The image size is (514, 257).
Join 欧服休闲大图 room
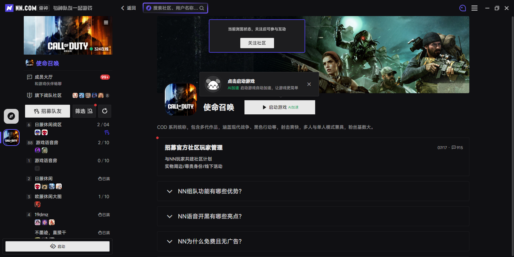click(68, 200)
